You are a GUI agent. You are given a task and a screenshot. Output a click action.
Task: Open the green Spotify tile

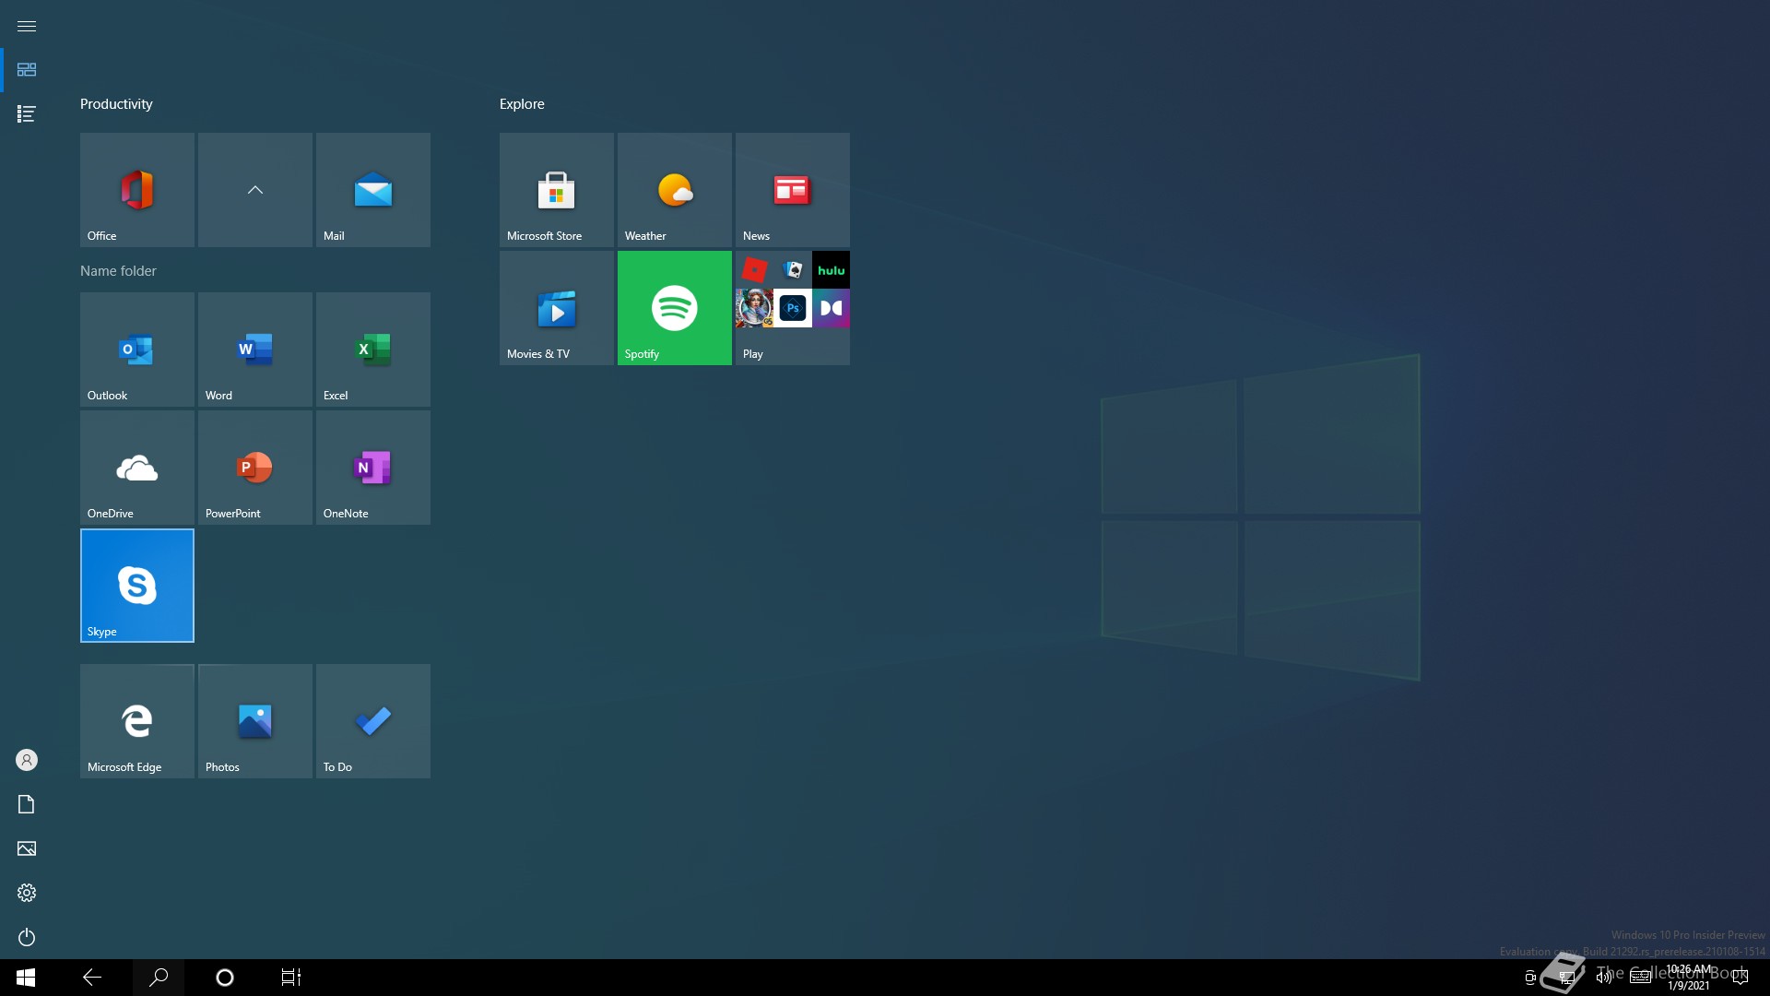[674, 307]
